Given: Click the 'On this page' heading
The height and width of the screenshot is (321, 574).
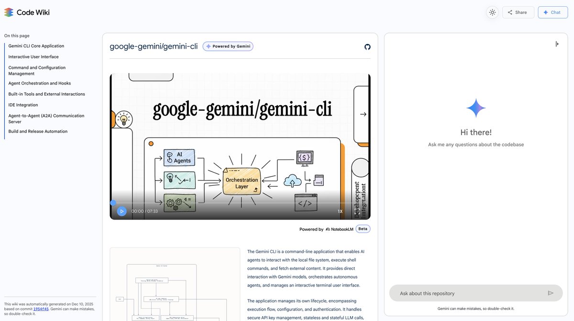Looking at the screenshot, I should [x=17, y=35].
